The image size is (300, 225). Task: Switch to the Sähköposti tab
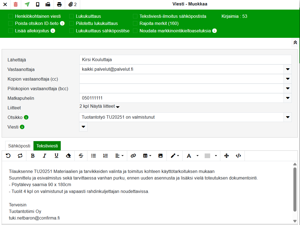point(19,146)
